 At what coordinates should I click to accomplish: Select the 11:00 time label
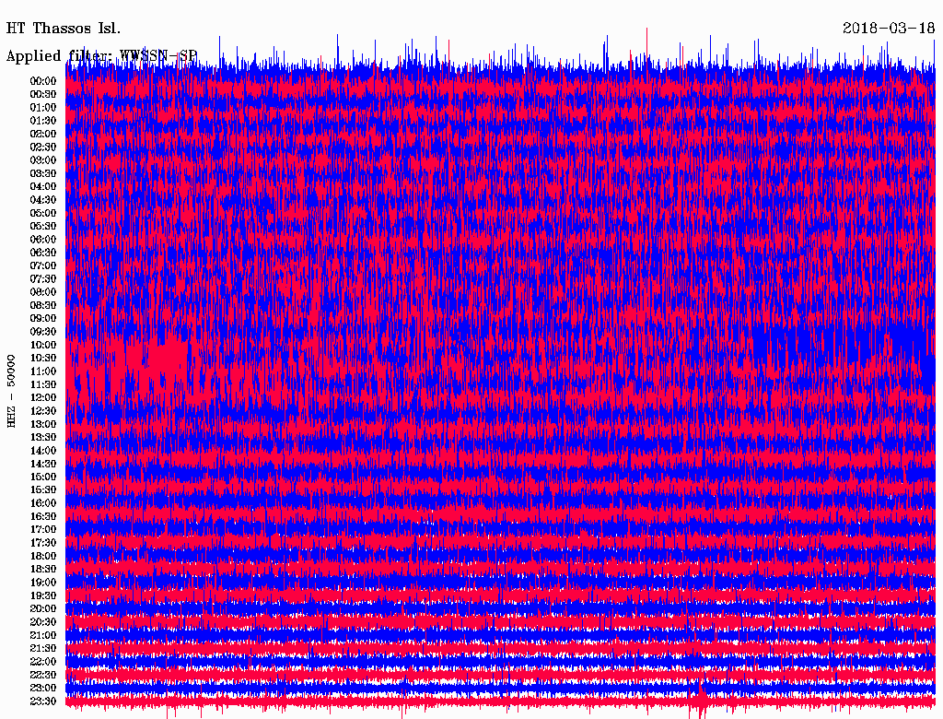tap(43, 371)
